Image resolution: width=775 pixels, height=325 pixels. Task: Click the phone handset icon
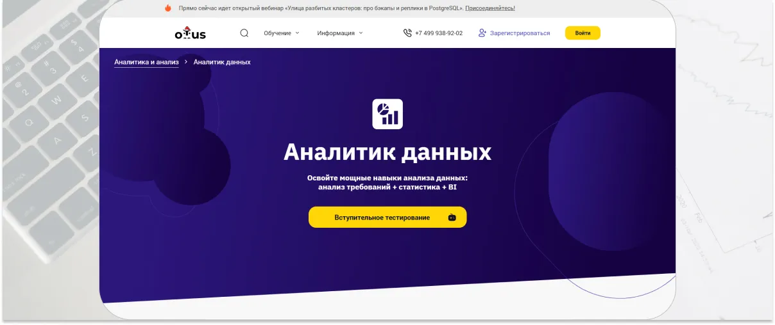coord(407,33)
